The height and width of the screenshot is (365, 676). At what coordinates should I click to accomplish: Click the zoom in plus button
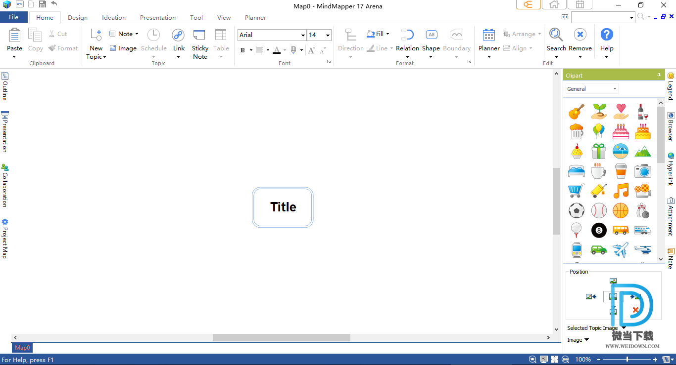pyautogui.click(x=655, y=360)
